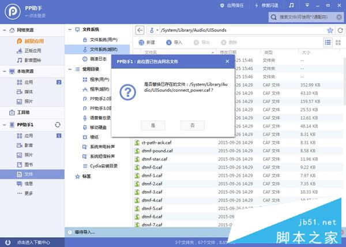Select 正版应用 in sidebar
This screenshot has width=346, height=247.
[29, 51]
